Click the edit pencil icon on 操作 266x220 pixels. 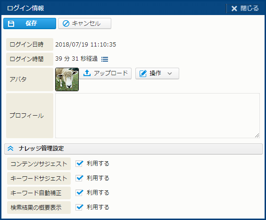(143, 73)
